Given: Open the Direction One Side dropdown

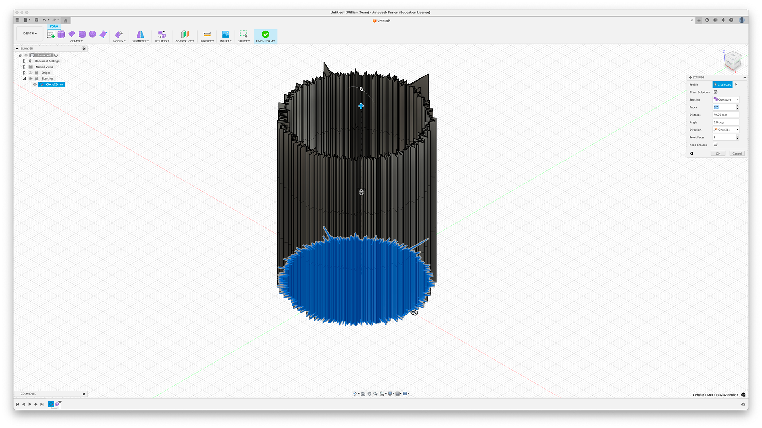Looking at the screenshot, I should (x=726, y=130).
